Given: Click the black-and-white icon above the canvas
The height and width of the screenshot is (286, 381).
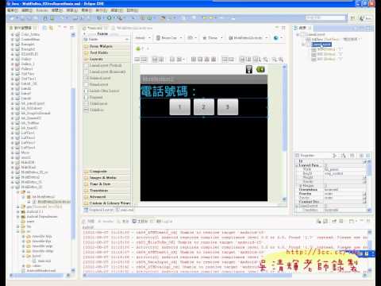Looking at the screenshot, I should click(x=249, y=69).
